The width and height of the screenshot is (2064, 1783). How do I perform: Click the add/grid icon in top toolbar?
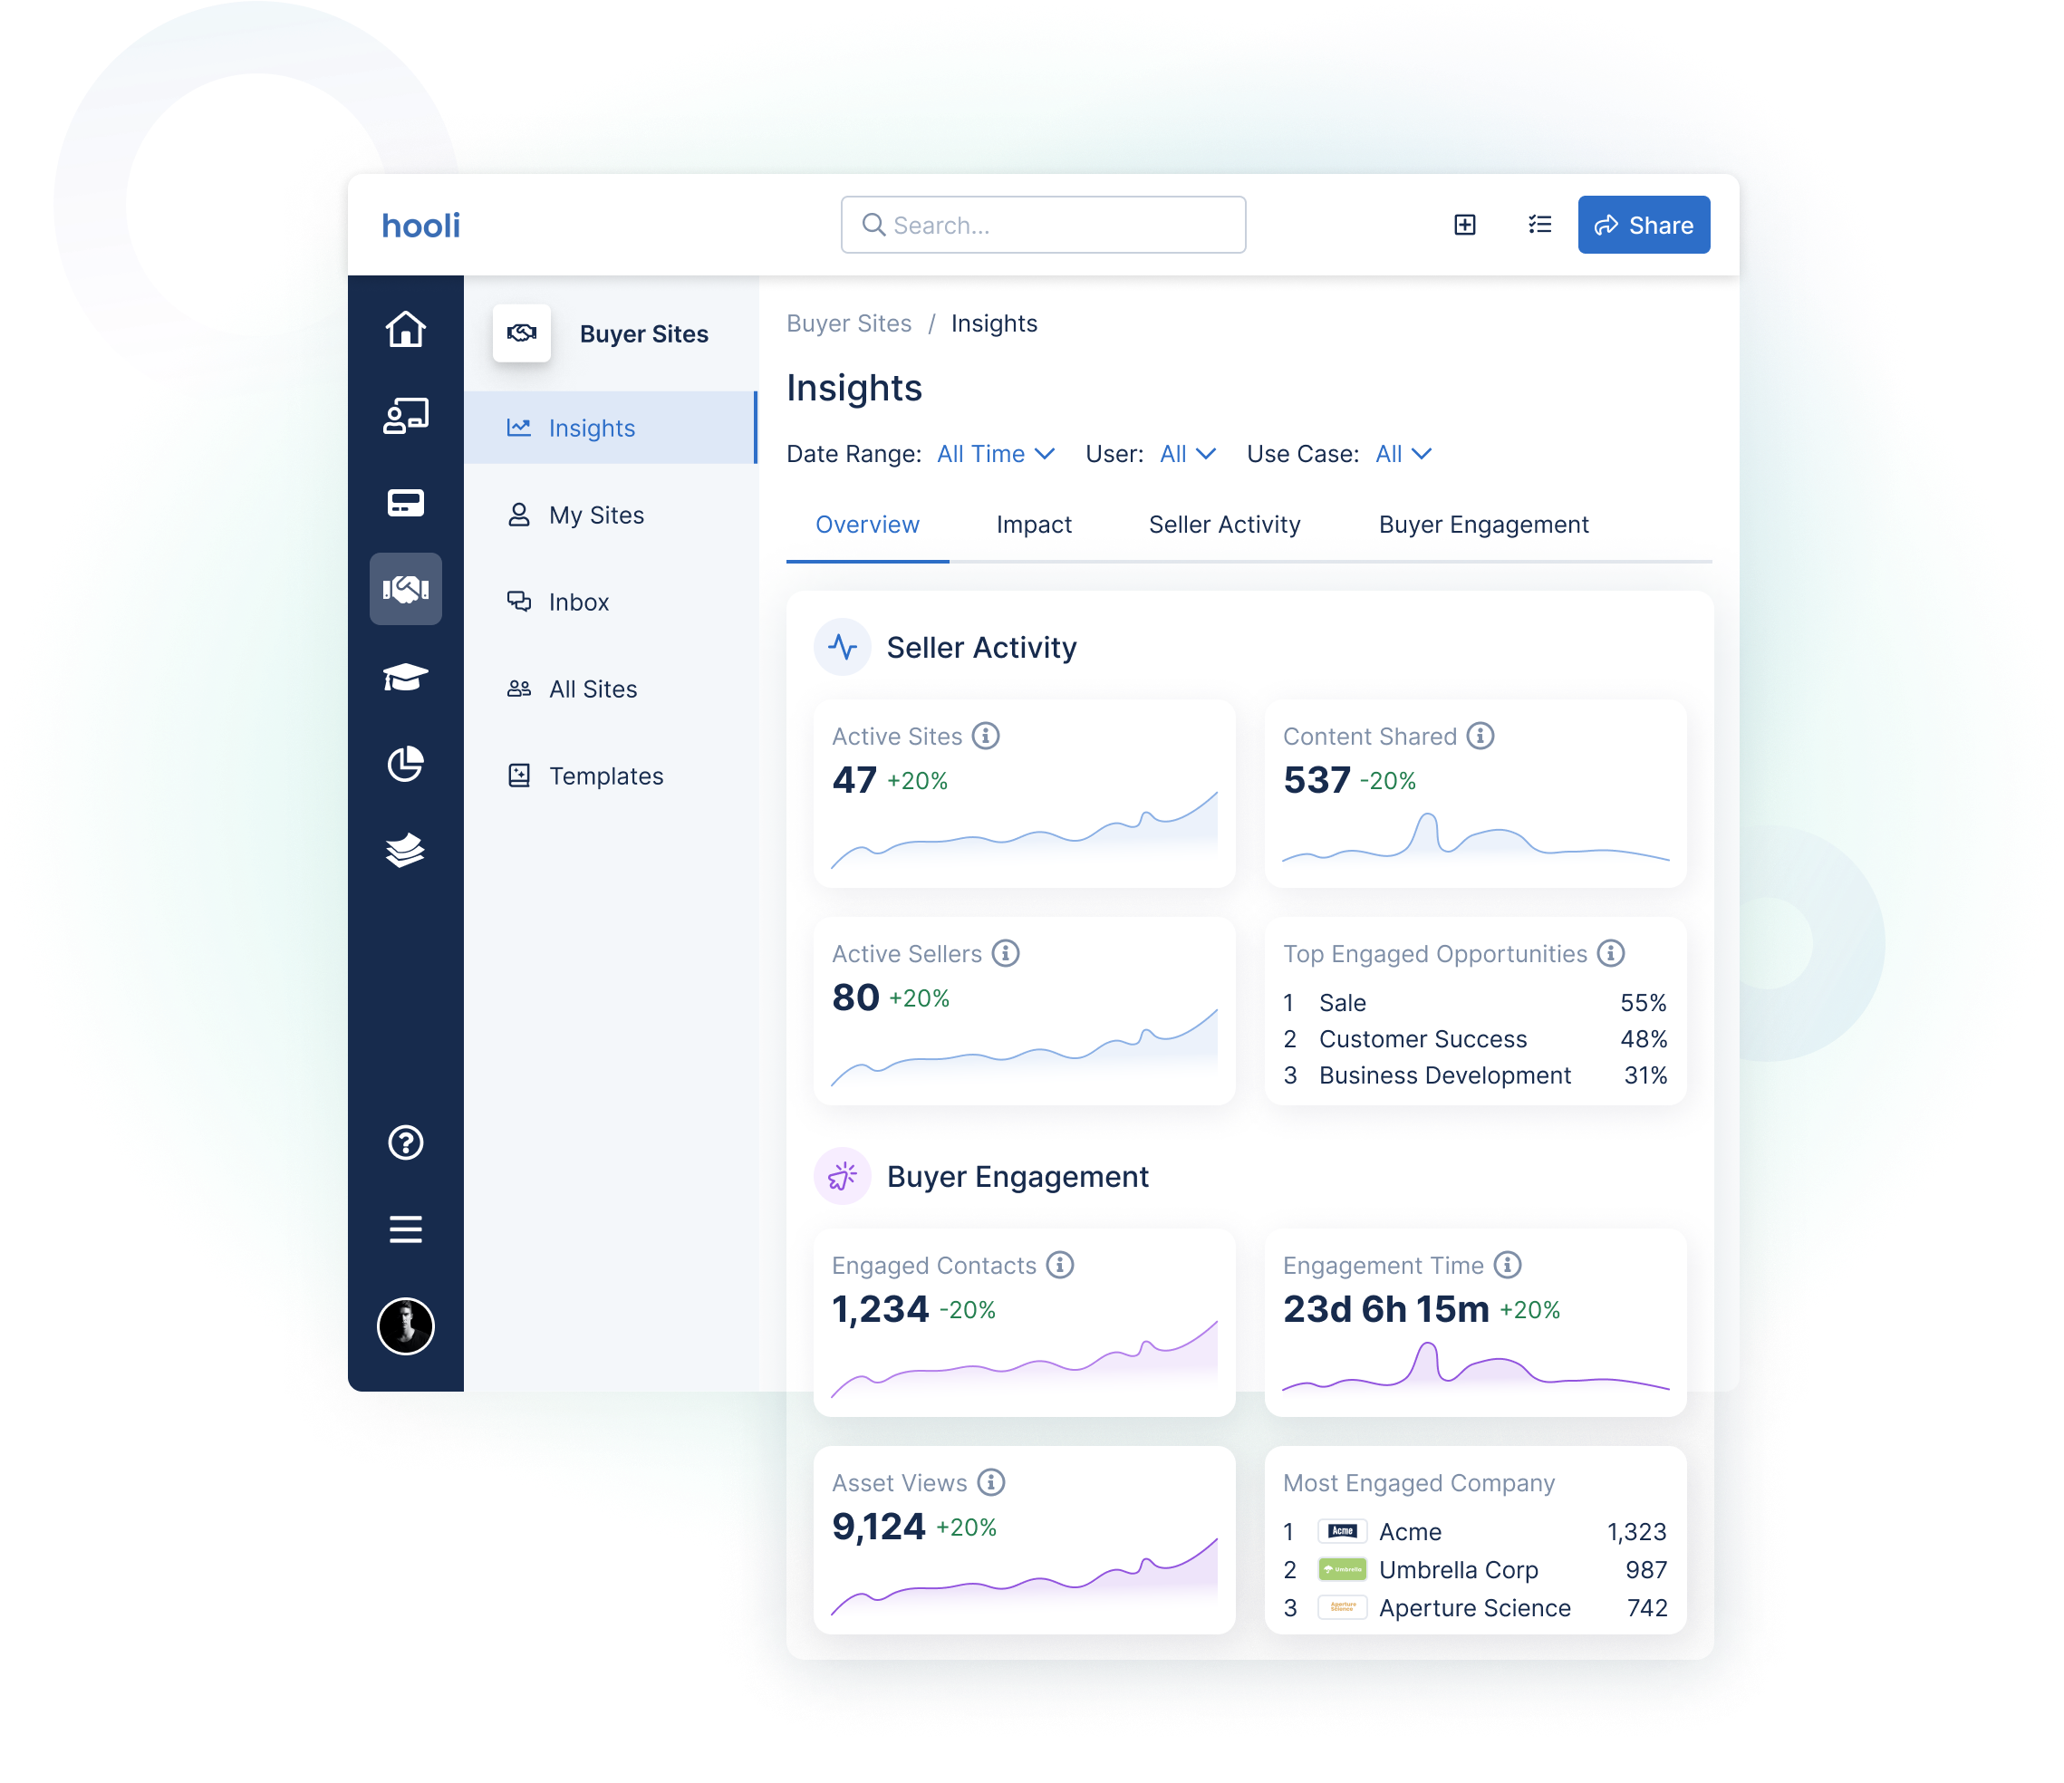(1464, 225)
